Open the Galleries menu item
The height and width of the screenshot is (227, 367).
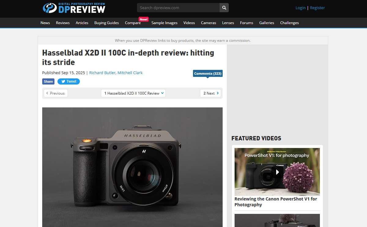click(x=267, y=23)
